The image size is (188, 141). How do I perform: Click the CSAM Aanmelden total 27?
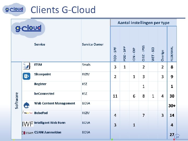(x=172, y=135)
